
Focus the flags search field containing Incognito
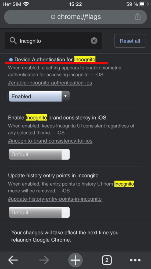[x=53, y=41]
